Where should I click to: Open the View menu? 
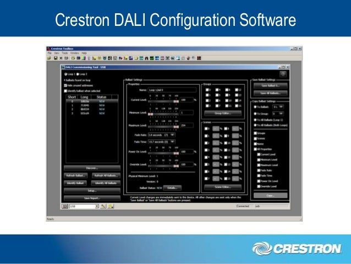click(x=57, y=53)
